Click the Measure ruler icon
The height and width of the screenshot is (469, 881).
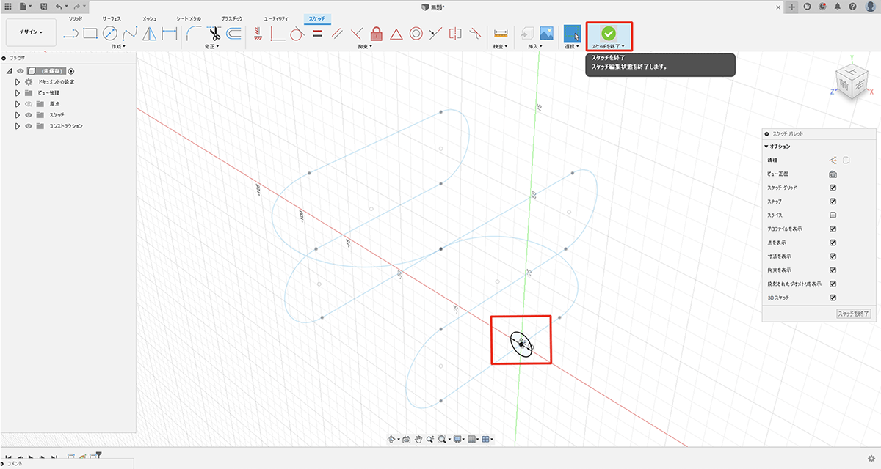(x=501, y=33)
